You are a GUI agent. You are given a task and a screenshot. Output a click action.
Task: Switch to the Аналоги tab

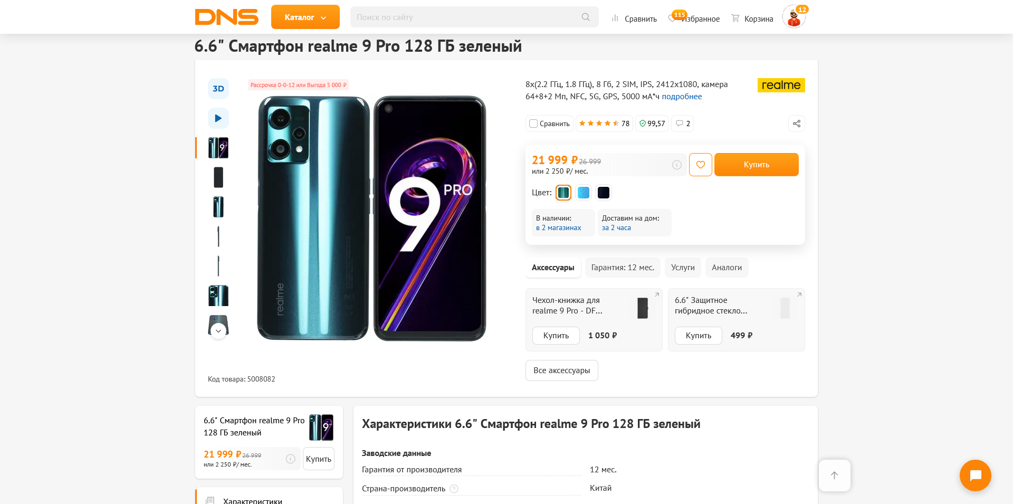tap(727, 268)
